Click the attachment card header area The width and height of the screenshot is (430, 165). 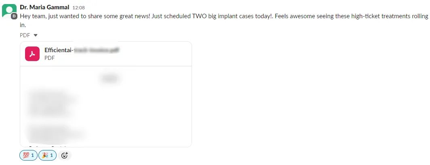(x=106, y=54)
